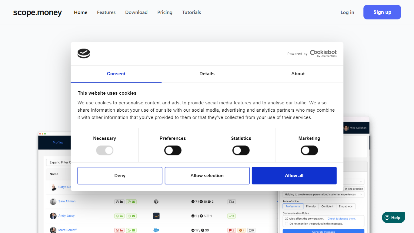414x233 pixels.
Task: Open the About tab in cookie dialog
Action: 298,74
